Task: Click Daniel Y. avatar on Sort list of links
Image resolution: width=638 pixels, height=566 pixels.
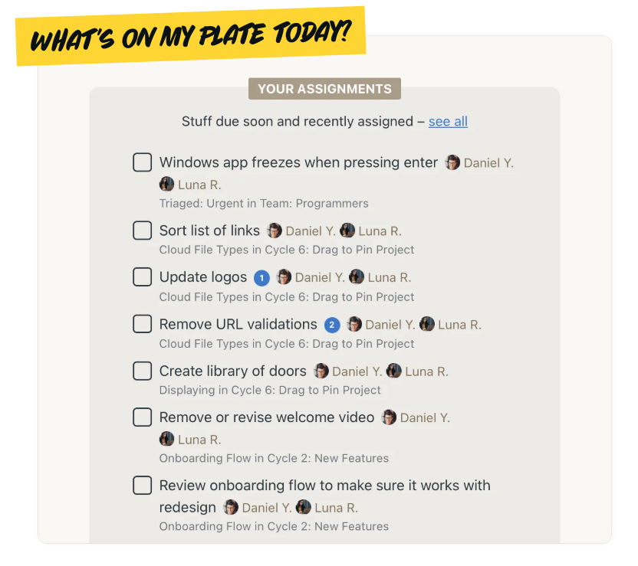Action: coord(275,231)
